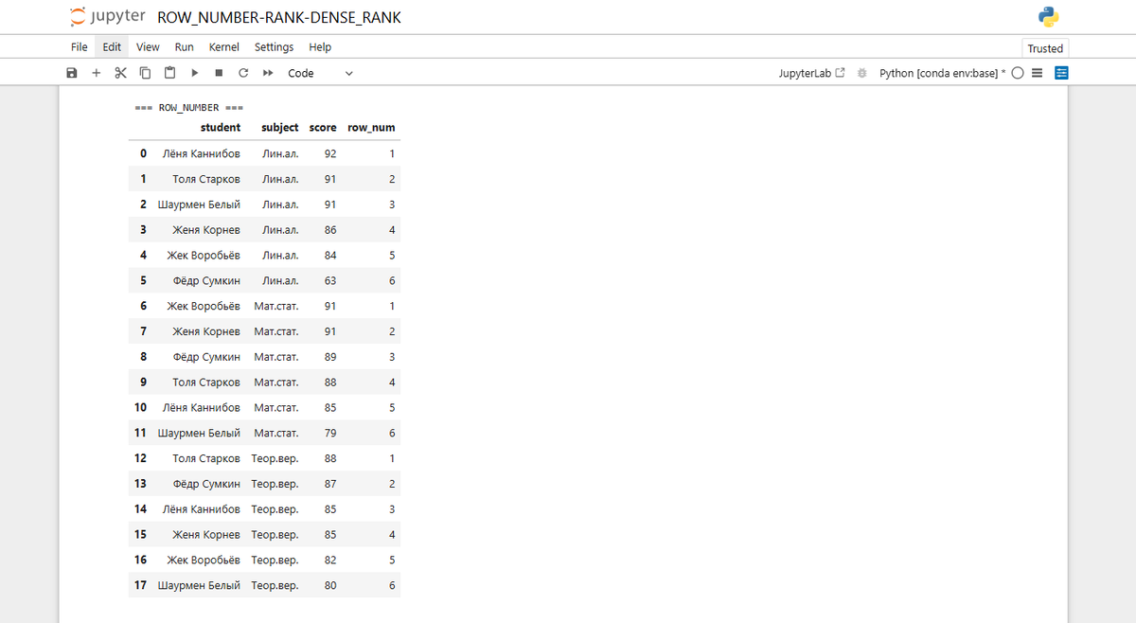Viewport: 1136px width, 623px height.
Task: Select 'Фёдр Сумкин' in row 5
Action: [x=207, y=281]
